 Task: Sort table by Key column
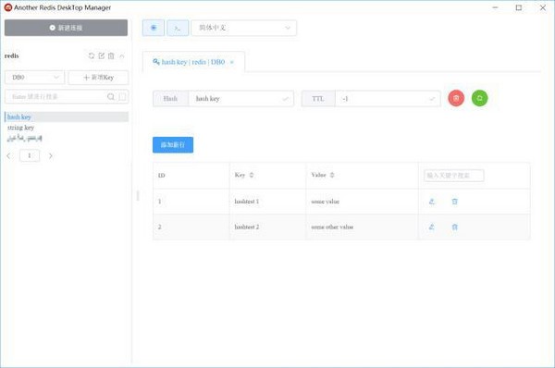click(252, 175)
